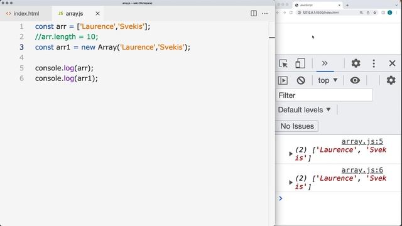Click the browser back arrow
The height and width of the screenshot is (226, 402).
click(x=278, y=13)
